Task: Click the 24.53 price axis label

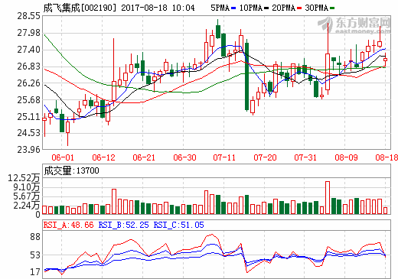Action: pyautogui.click(x=28, y=133)
